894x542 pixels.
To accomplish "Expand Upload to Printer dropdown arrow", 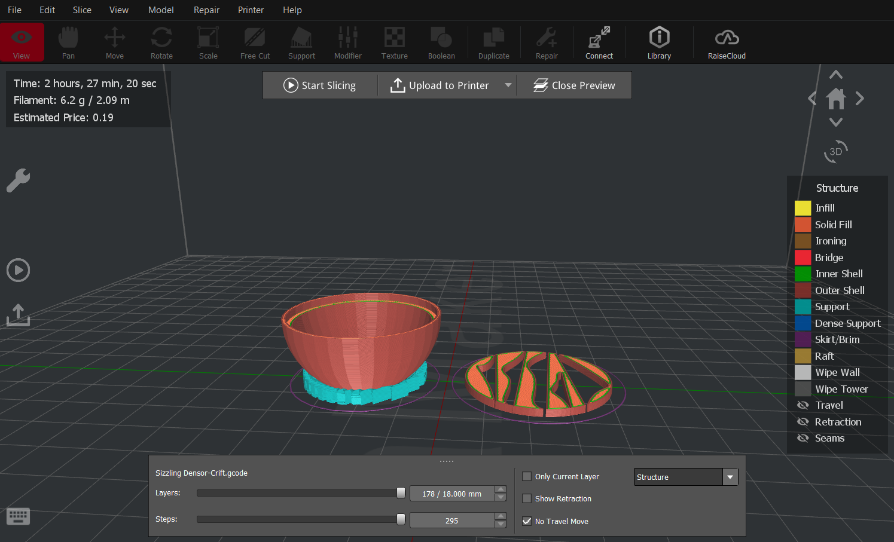I will point(508,85).
